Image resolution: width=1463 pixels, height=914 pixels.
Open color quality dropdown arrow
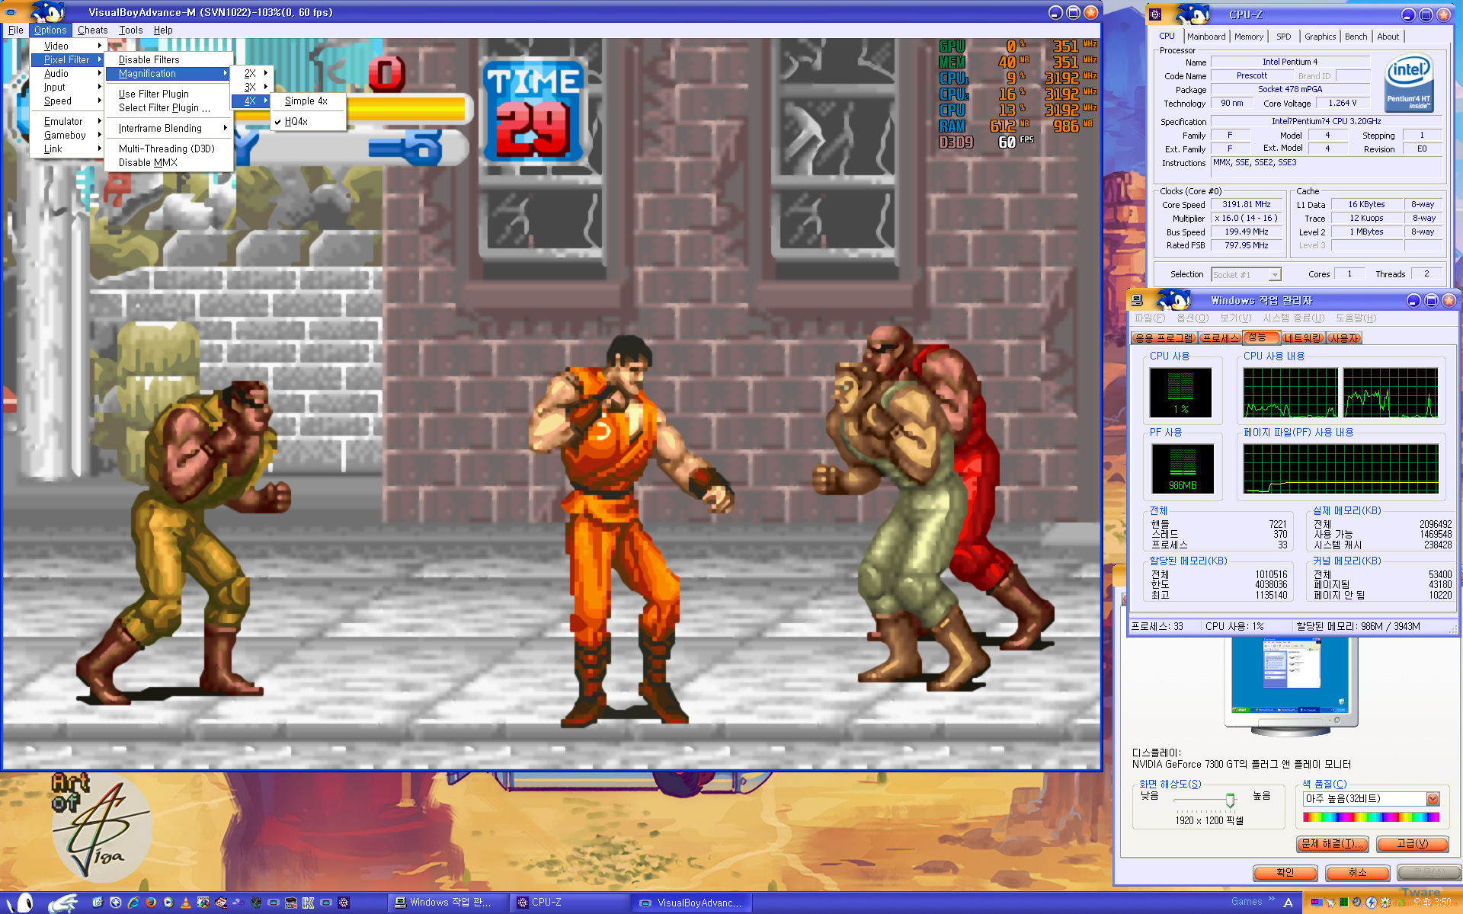pyautogui.click(x=1433, y=799)
